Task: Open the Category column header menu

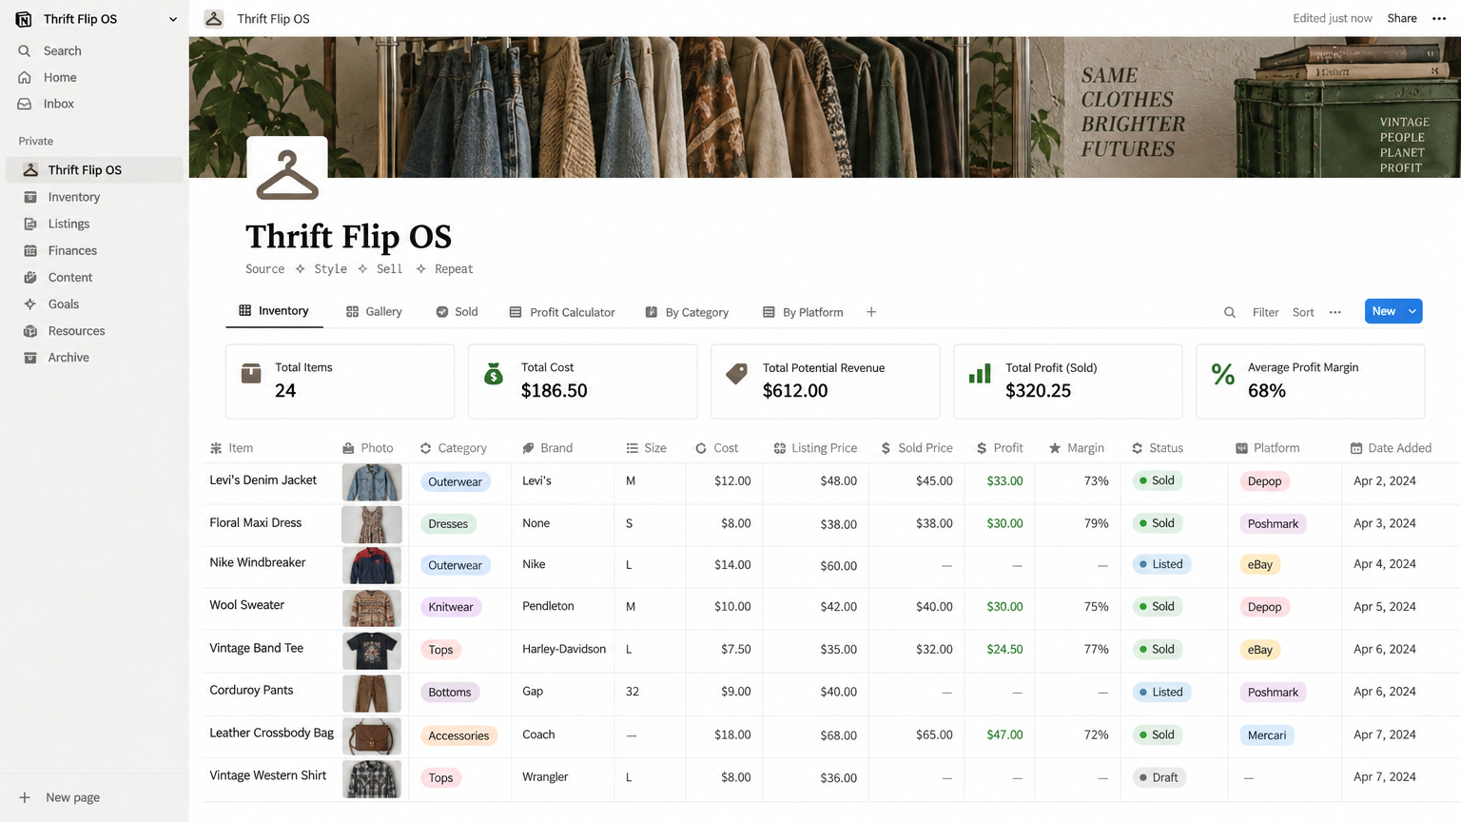Action: pos(453,448)
